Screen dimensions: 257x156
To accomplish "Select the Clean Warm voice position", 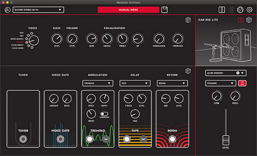I will click(x=32, y=48).
